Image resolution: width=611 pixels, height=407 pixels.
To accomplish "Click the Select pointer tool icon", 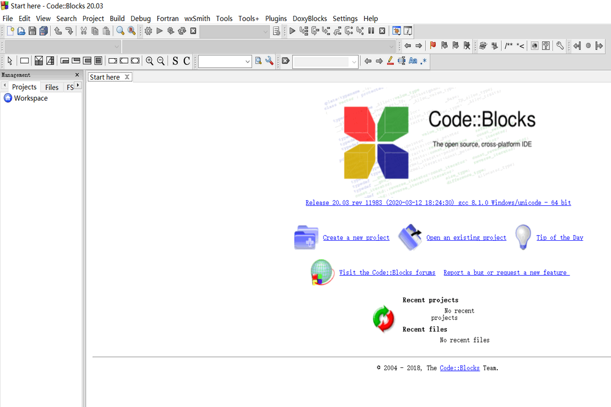I will click(10, 60).
